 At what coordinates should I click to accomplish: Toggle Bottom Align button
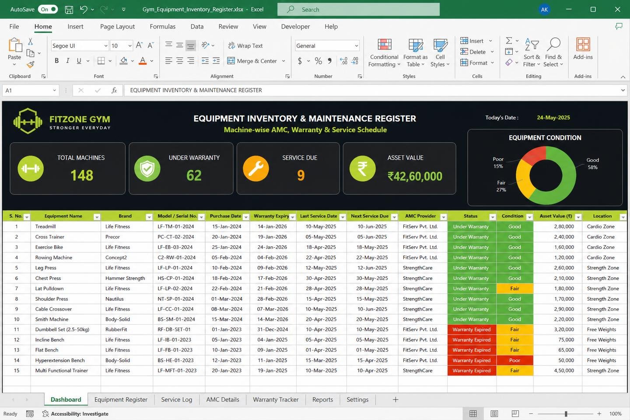tap(191, 45)
